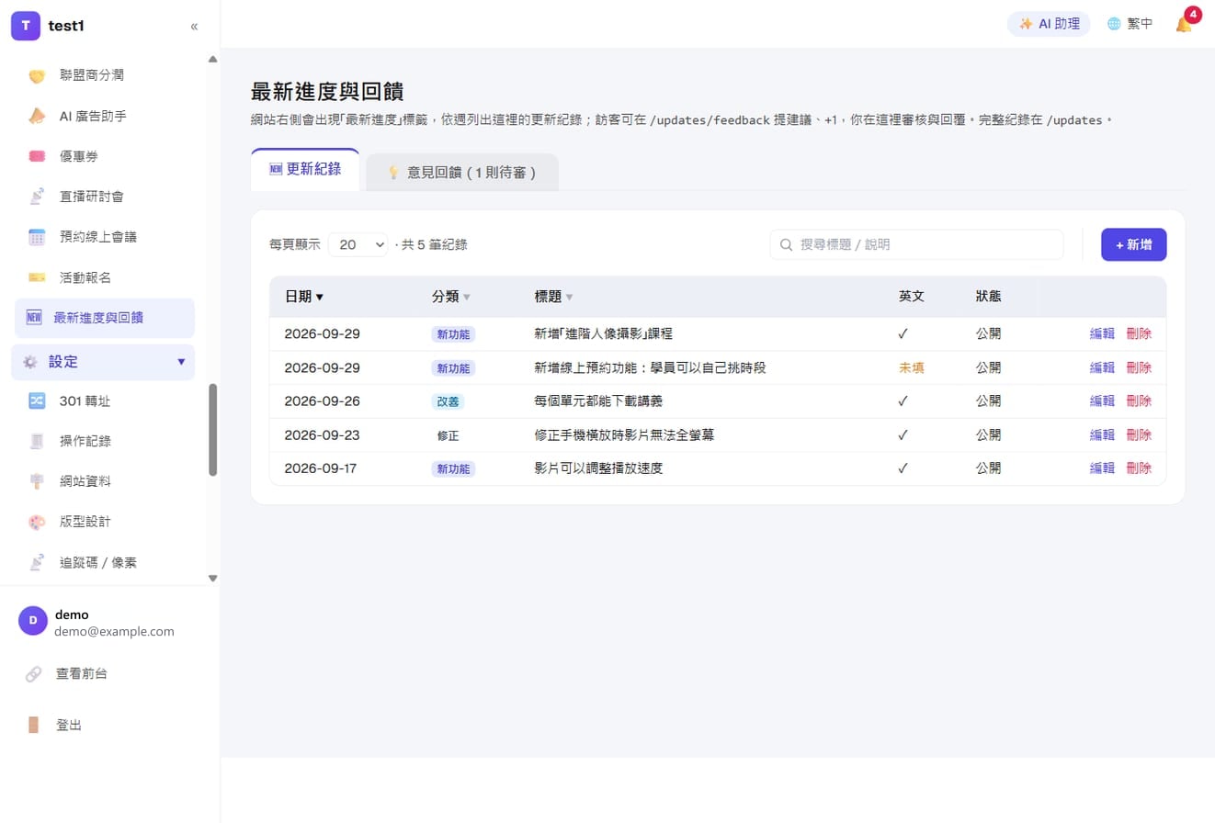Open the 每頁顯示 20 page-size dropdown
Screen dimensions: 1215x823
(358, 244)
